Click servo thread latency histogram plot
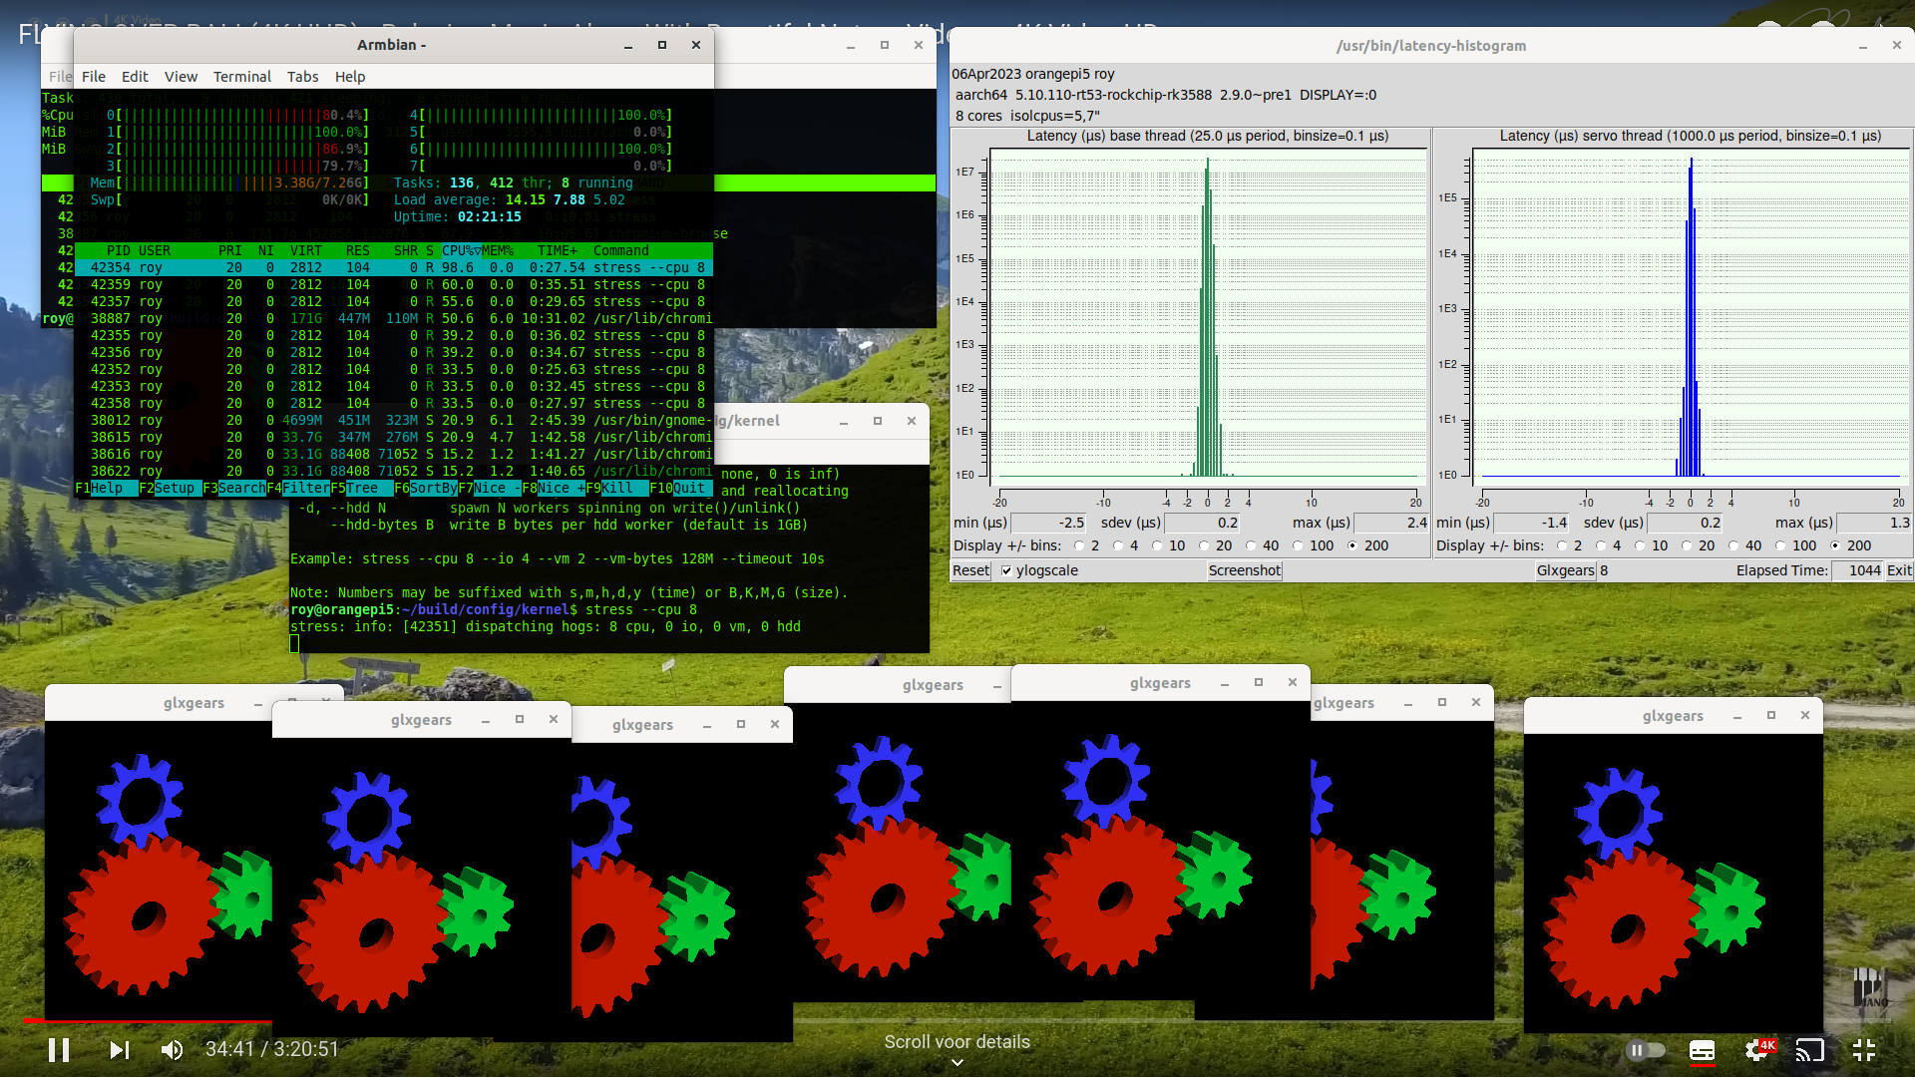 1691,319
